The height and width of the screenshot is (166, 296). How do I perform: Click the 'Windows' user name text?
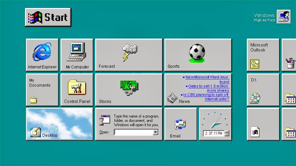click(x=264, y=15)
